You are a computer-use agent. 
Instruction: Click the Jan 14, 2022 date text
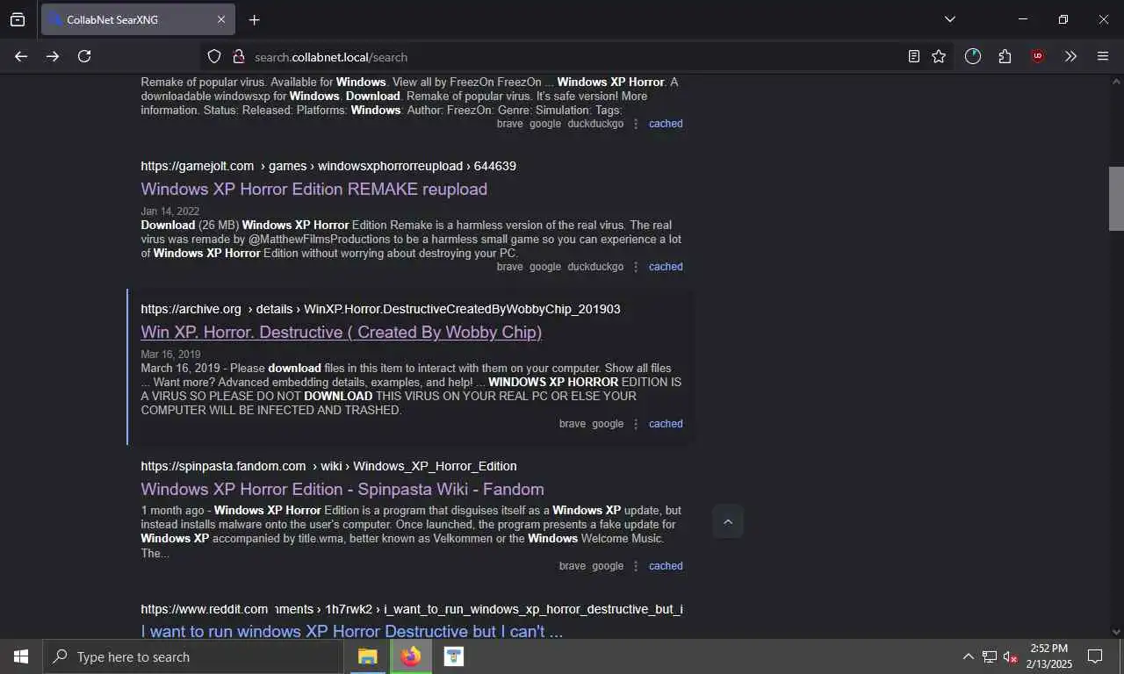tap(170, 212)
